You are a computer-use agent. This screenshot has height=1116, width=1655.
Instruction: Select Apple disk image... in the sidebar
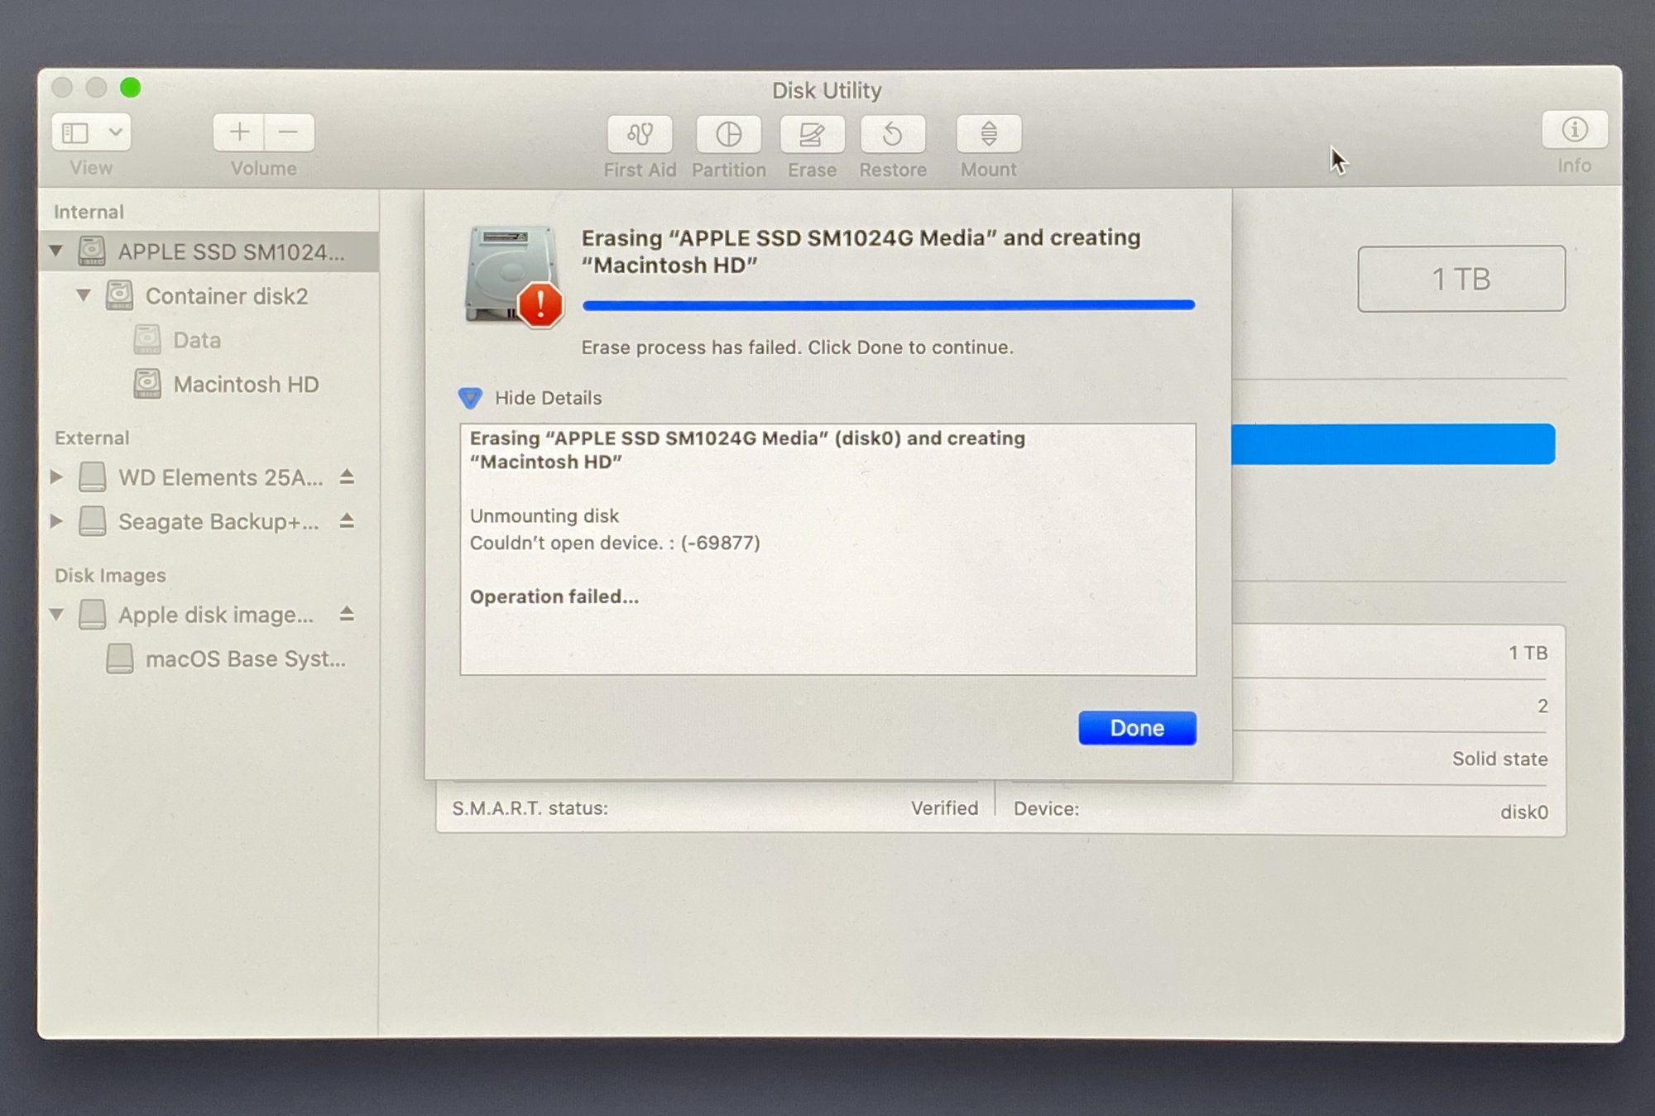click(x=216, y=615)
